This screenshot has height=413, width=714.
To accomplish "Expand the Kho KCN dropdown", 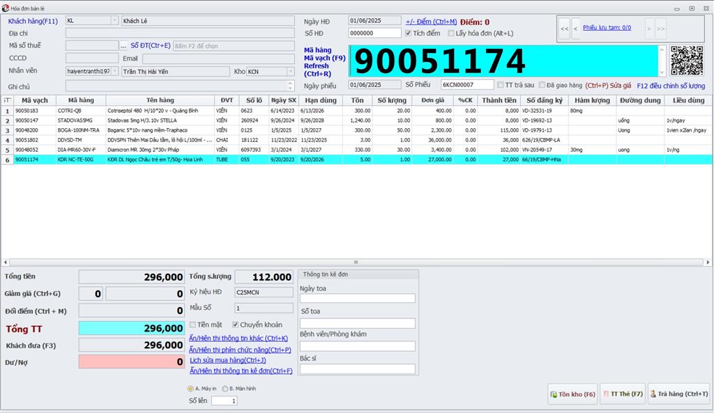I will tap(290, 71).
